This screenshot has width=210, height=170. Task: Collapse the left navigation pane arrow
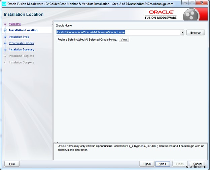point(53,22)
